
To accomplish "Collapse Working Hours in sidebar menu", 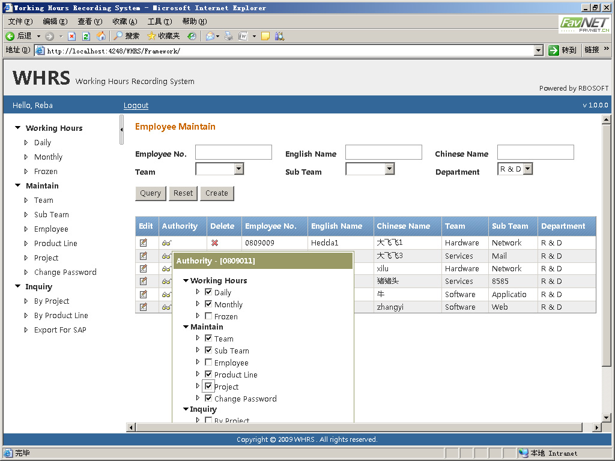I will click(x=17, y=128).
